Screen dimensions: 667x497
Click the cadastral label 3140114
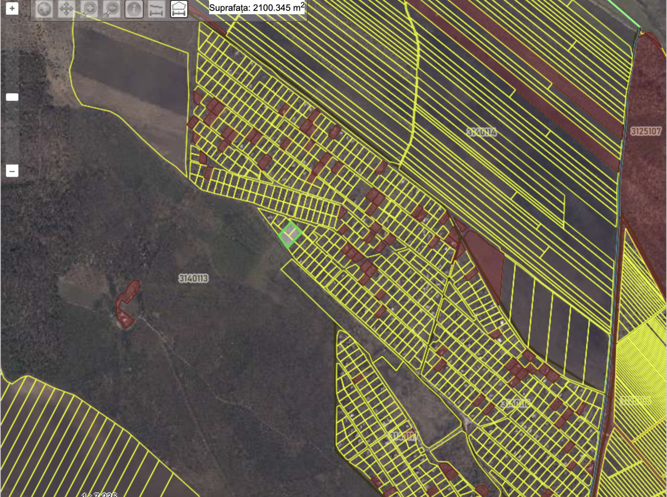pyautogui.click(x=481, y=132)
